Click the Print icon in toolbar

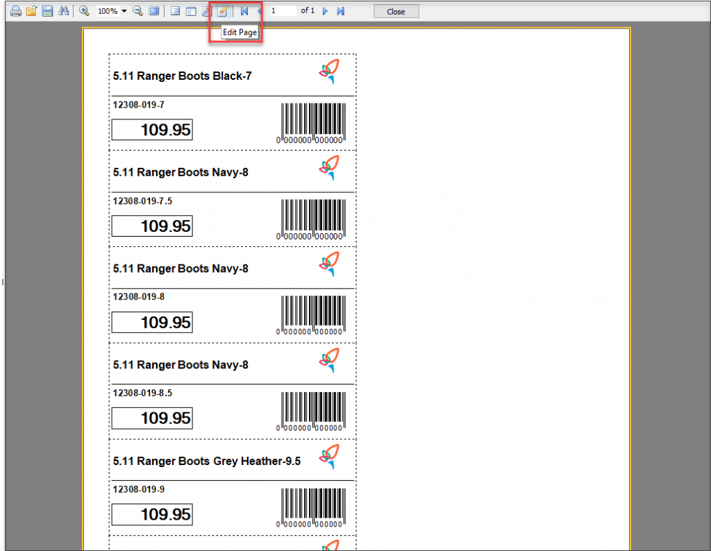coord(15,11)
